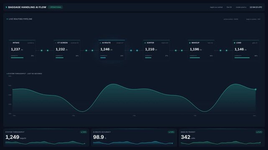Open the System Throughput summary card

[46, 138]
